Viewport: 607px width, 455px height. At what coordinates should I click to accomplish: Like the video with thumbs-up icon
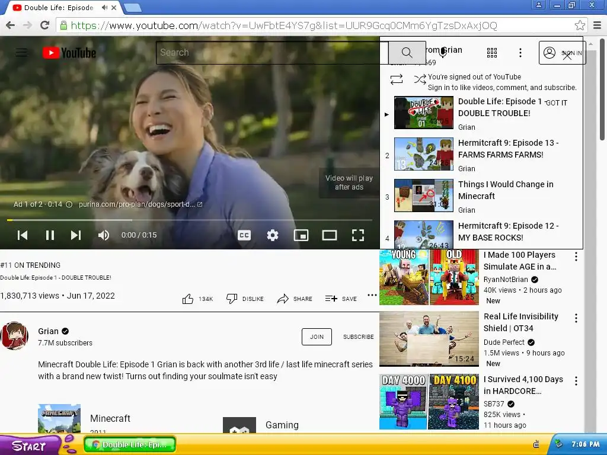[x=188, y=299]
